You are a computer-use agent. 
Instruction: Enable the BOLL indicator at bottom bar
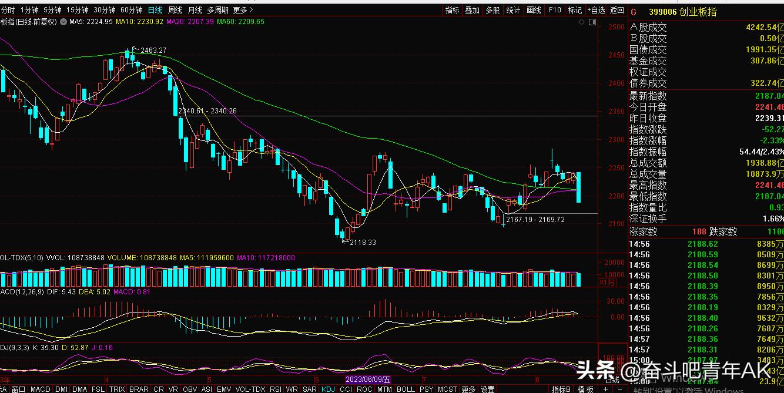coord(406,389)
